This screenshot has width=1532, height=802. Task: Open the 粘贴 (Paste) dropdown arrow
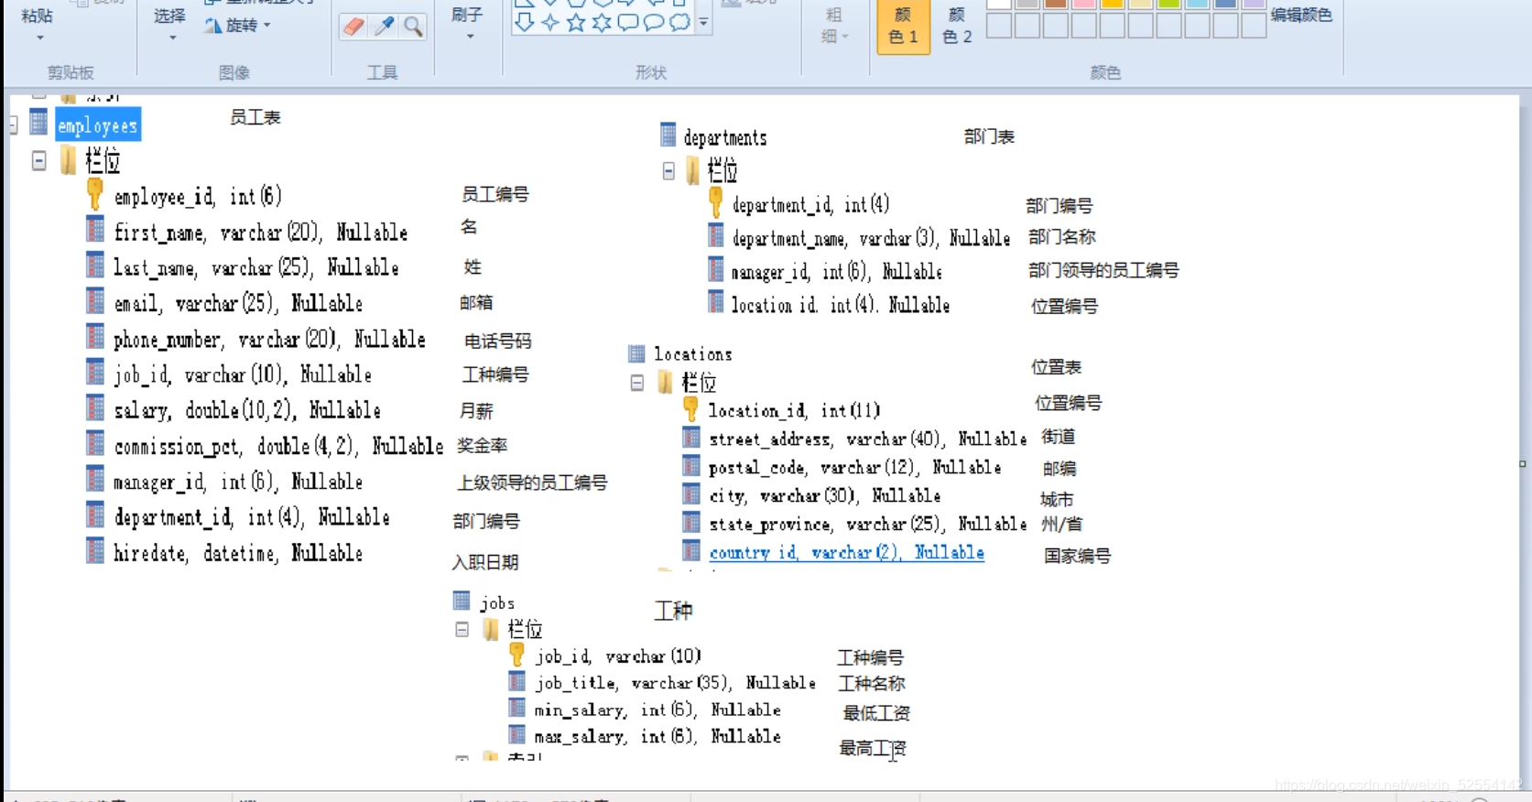pos(39,38)
